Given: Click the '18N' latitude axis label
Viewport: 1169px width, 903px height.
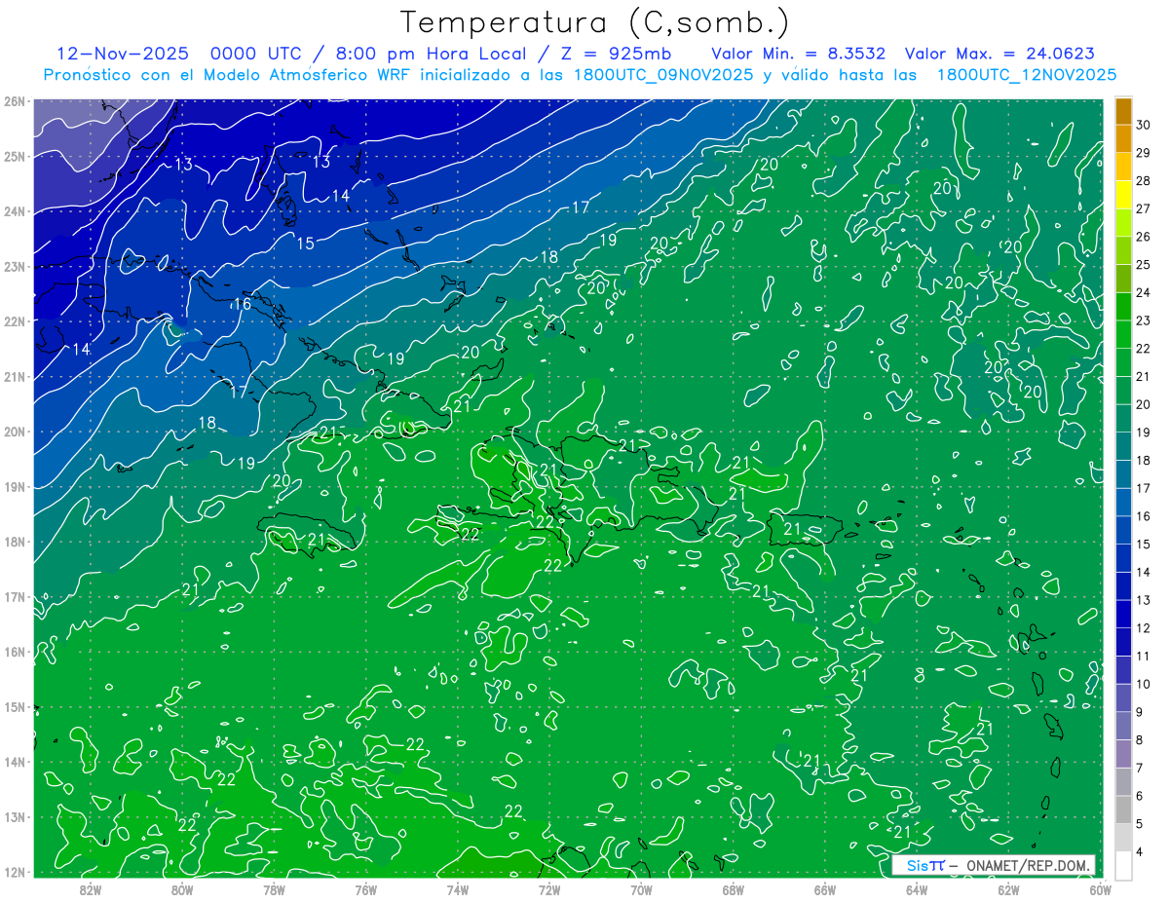Looking at the screenshot, I should tap(16, 542).
